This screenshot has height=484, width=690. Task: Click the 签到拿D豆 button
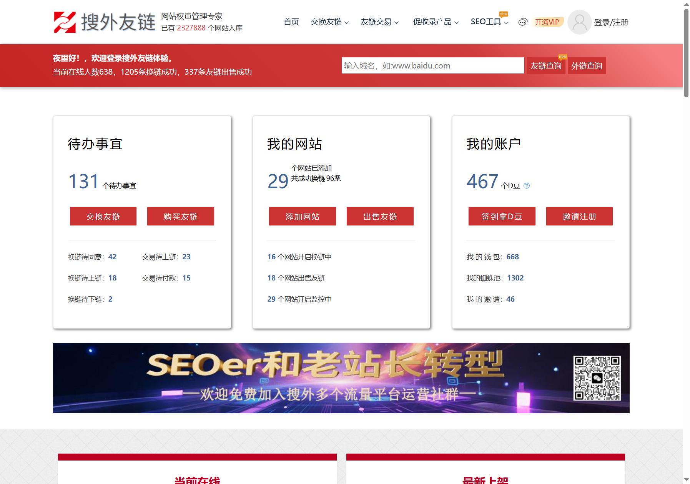tap(502, 217)
